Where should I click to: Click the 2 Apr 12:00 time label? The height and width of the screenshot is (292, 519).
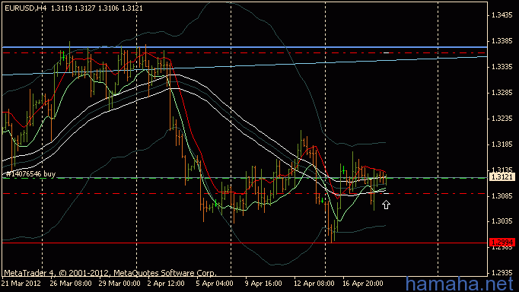click(166, 284)
